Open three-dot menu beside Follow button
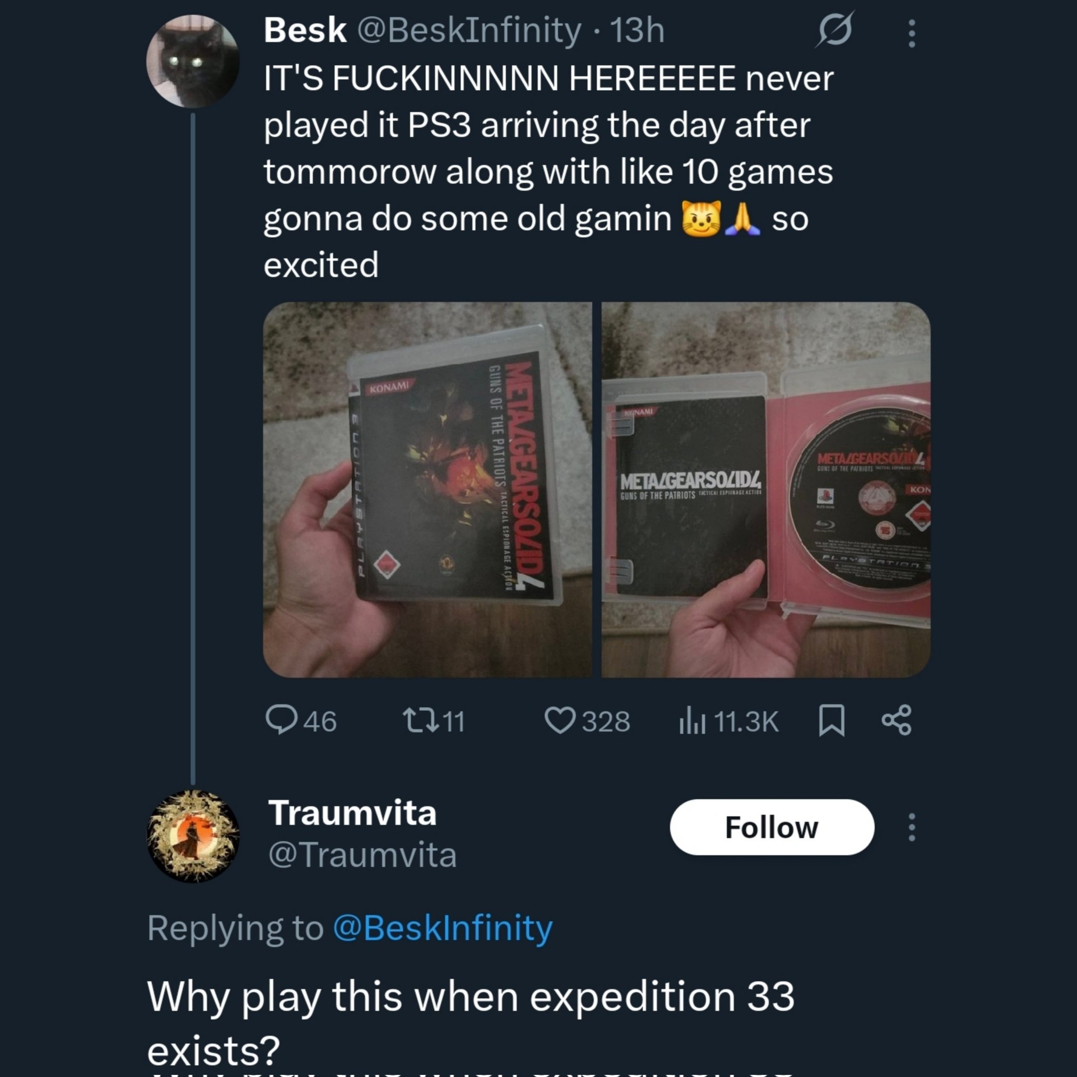 coord(912,827)
